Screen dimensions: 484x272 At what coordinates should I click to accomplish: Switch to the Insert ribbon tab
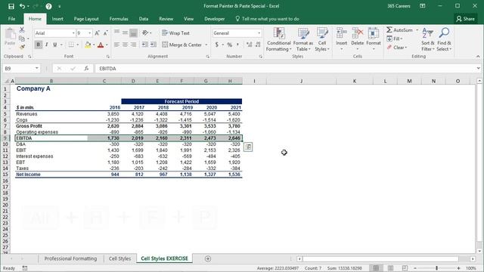[x=57, y=19]
